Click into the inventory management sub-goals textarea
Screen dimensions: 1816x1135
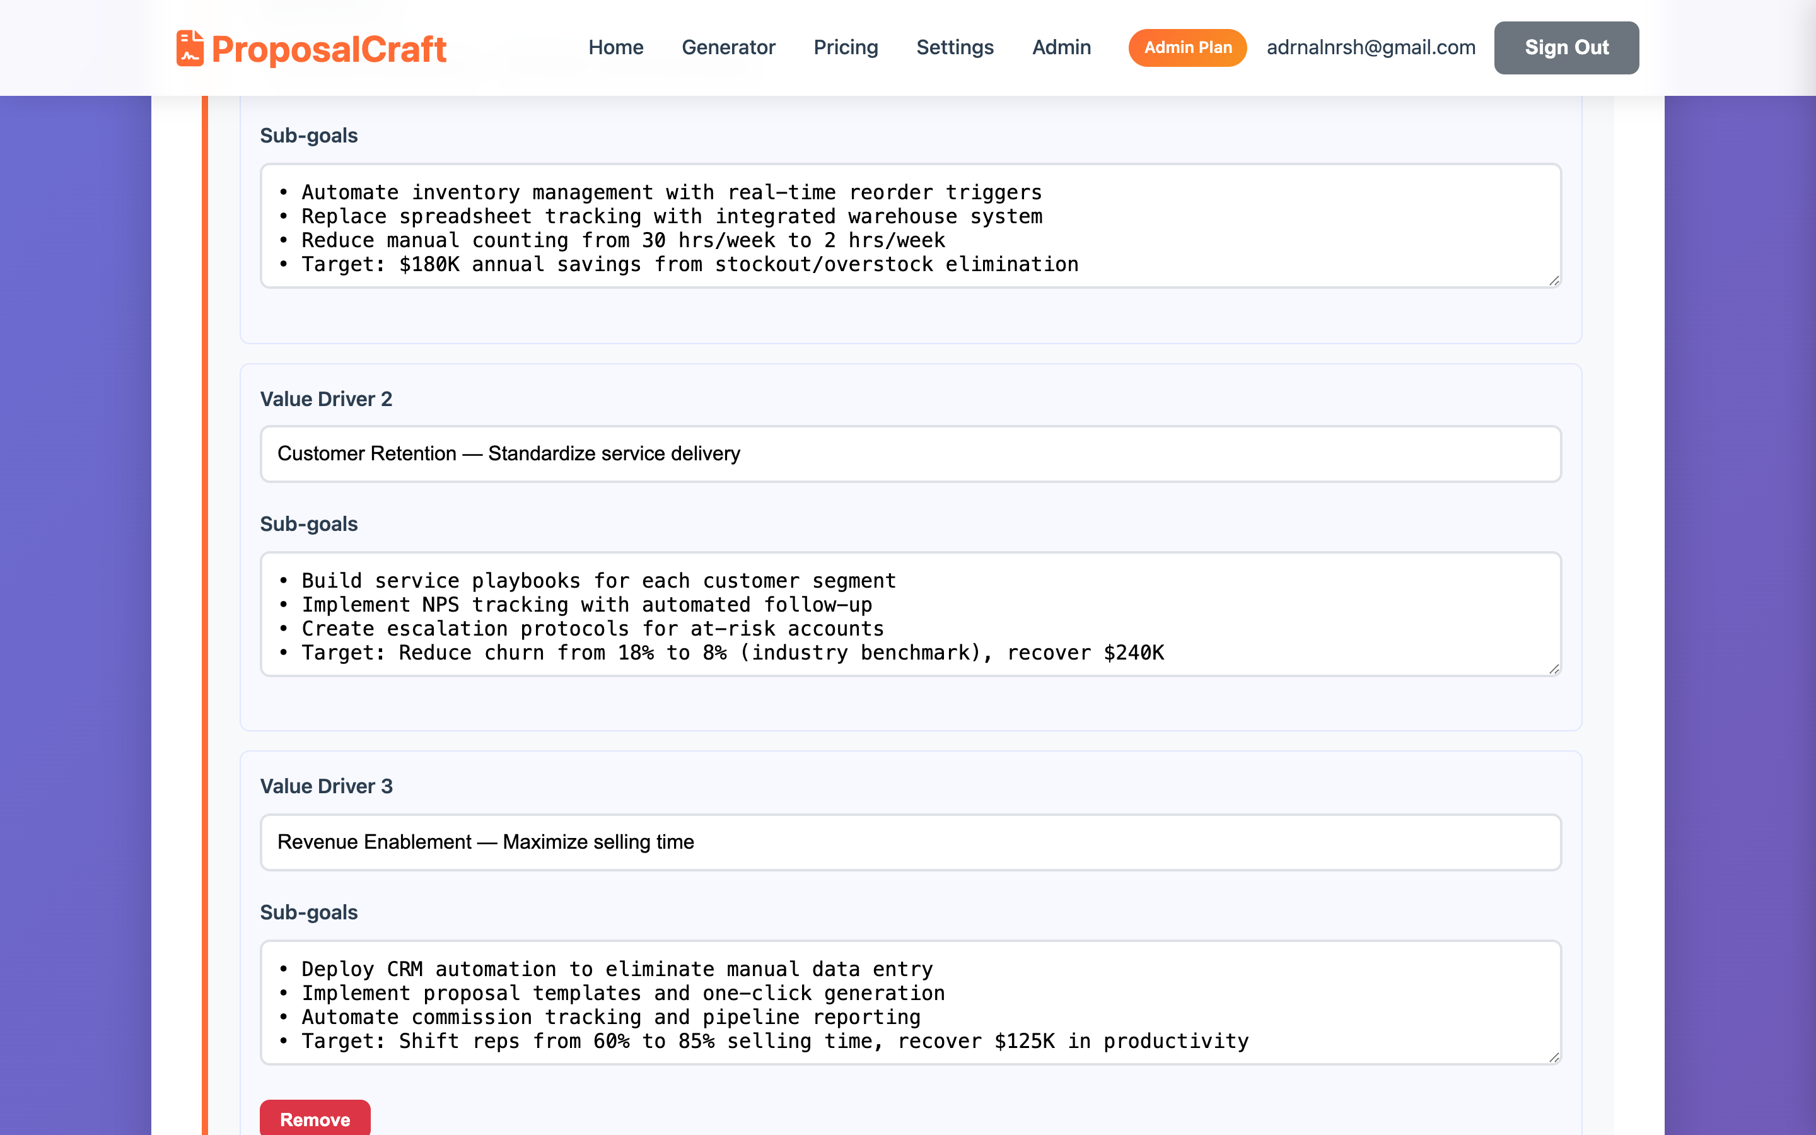pyautogui.click(x=911, y=226)
